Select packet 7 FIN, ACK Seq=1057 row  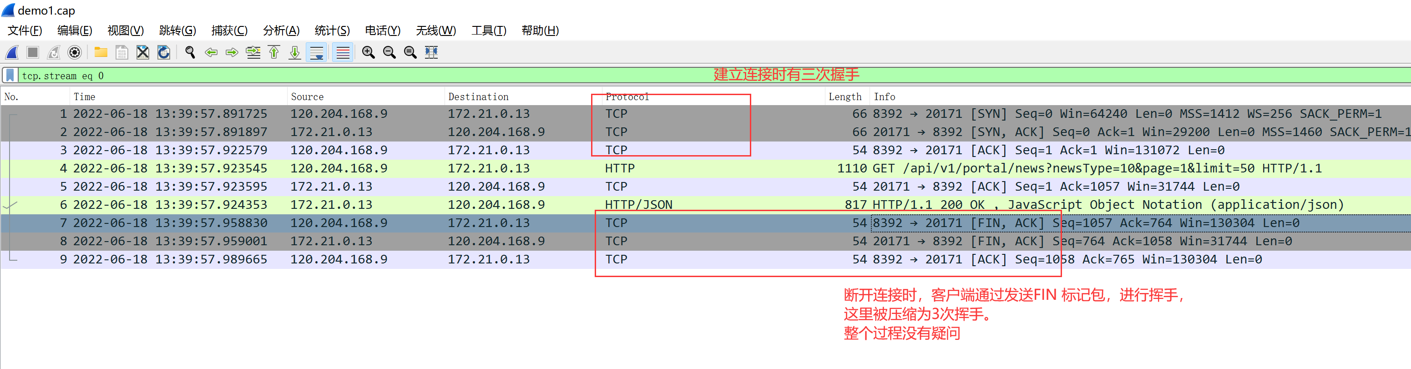coord(705,223)
